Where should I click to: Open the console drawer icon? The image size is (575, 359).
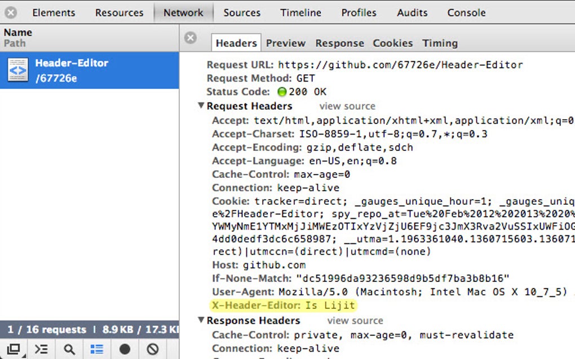[x=40, y=349]
